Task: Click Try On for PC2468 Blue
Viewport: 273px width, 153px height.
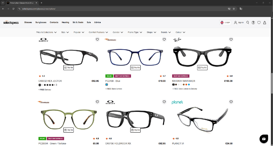Action: pos(135,68)
